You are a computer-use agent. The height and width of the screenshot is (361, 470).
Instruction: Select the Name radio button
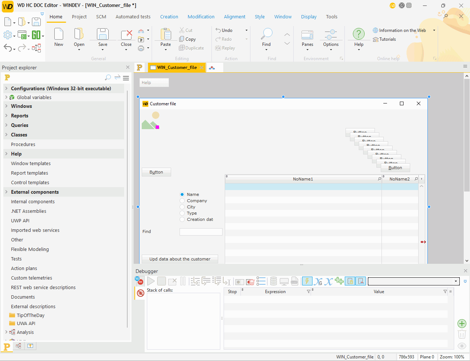182,194
